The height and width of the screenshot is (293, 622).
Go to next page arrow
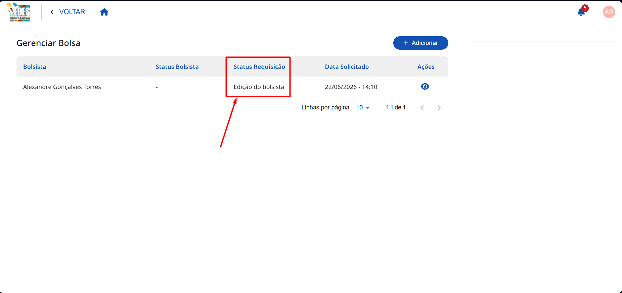[x=439, y=107]
